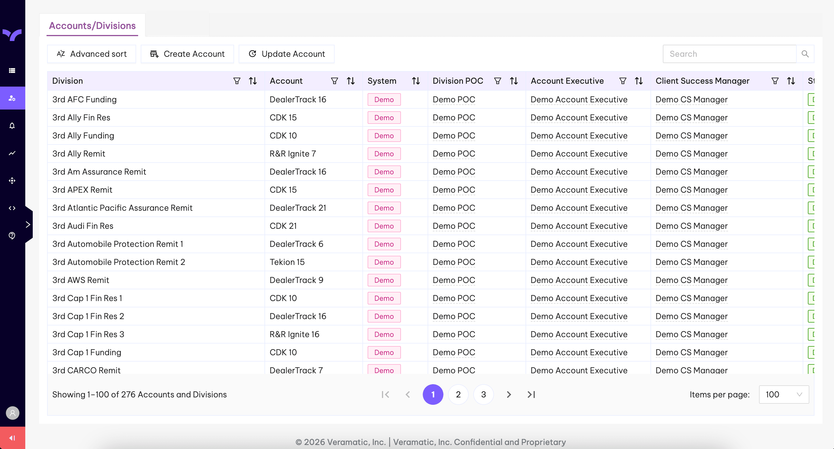Click '3rd Atlantic Pacific Assurance Remit' cell

tap(156, 208)
